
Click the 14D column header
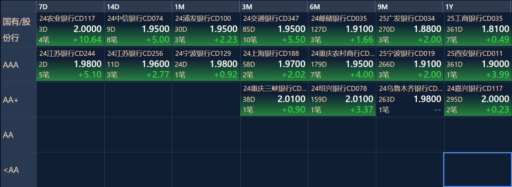(x=138, y=7)
